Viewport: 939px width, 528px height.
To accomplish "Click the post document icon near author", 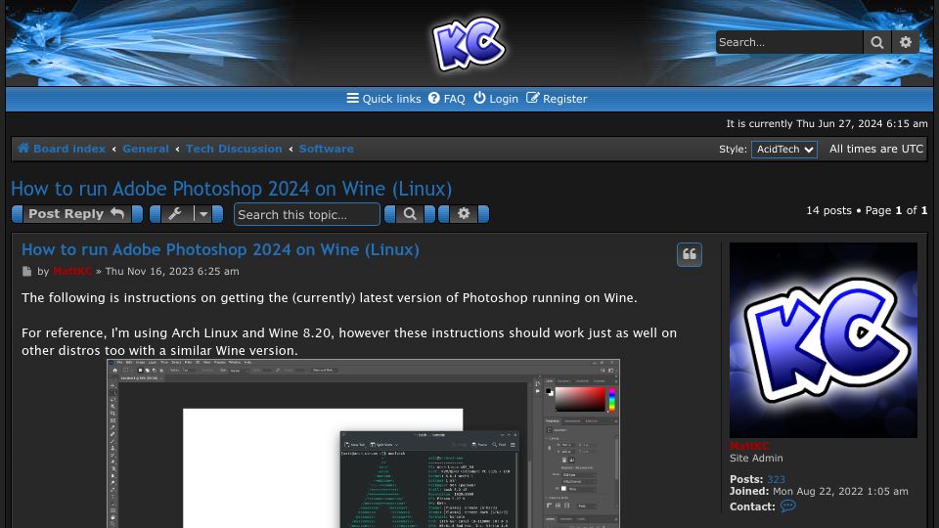I will click(x=26, y=271).
